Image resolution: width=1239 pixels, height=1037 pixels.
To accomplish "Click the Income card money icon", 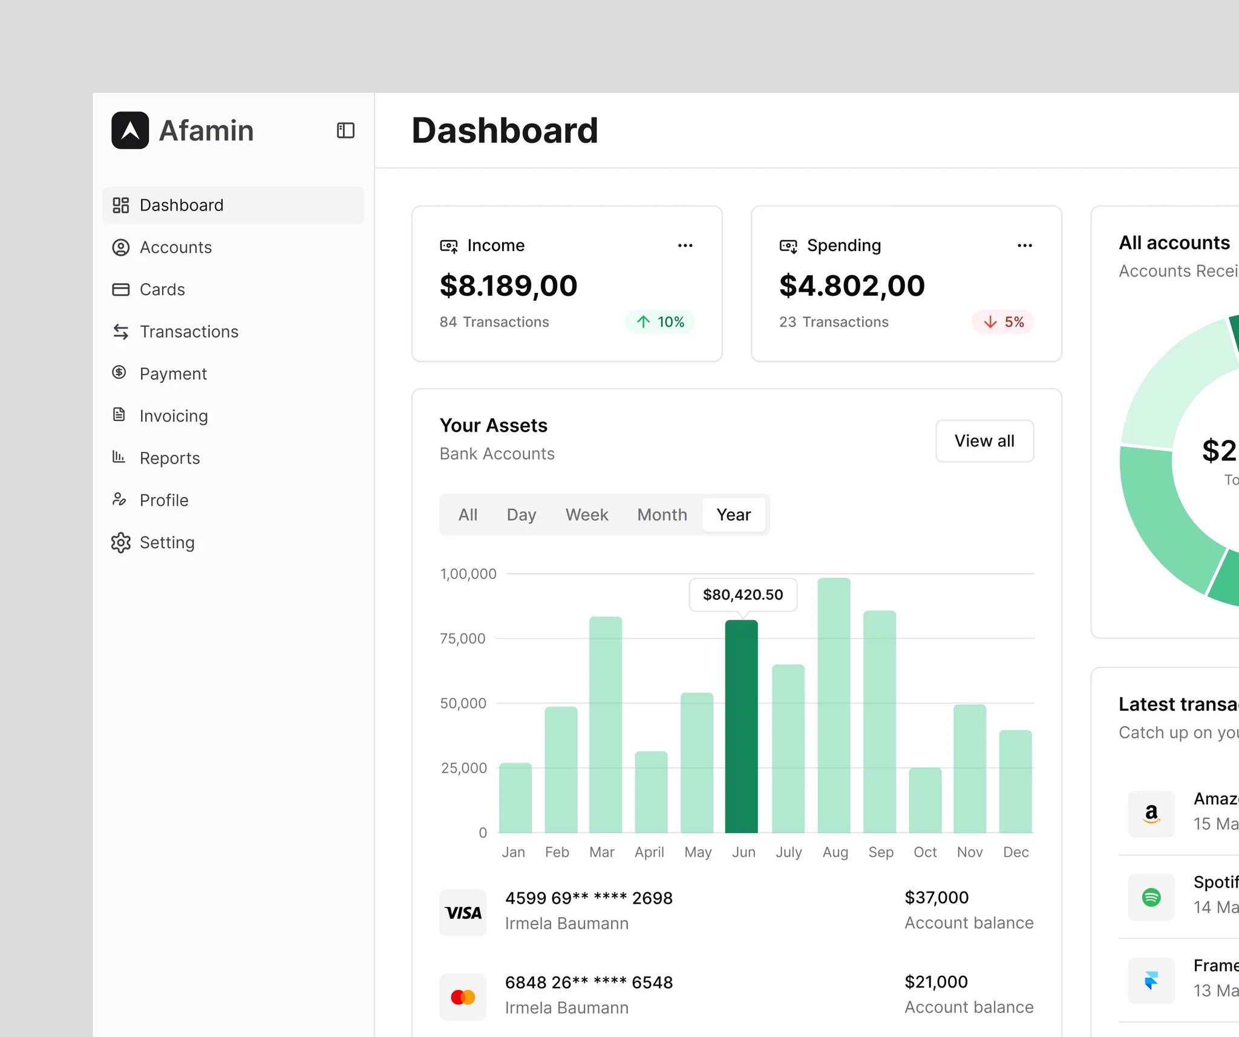I will (x=449, y=246).
